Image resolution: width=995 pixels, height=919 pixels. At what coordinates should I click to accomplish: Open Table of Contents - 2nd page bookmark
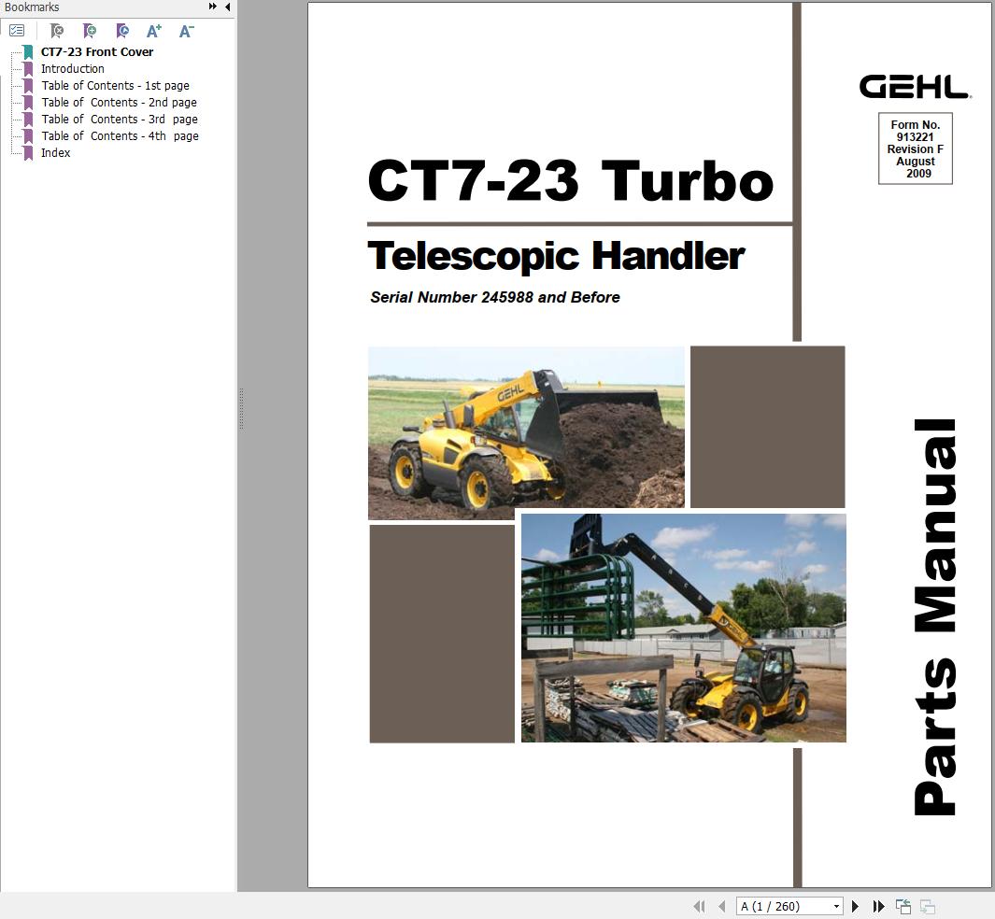tap(120, 102)
